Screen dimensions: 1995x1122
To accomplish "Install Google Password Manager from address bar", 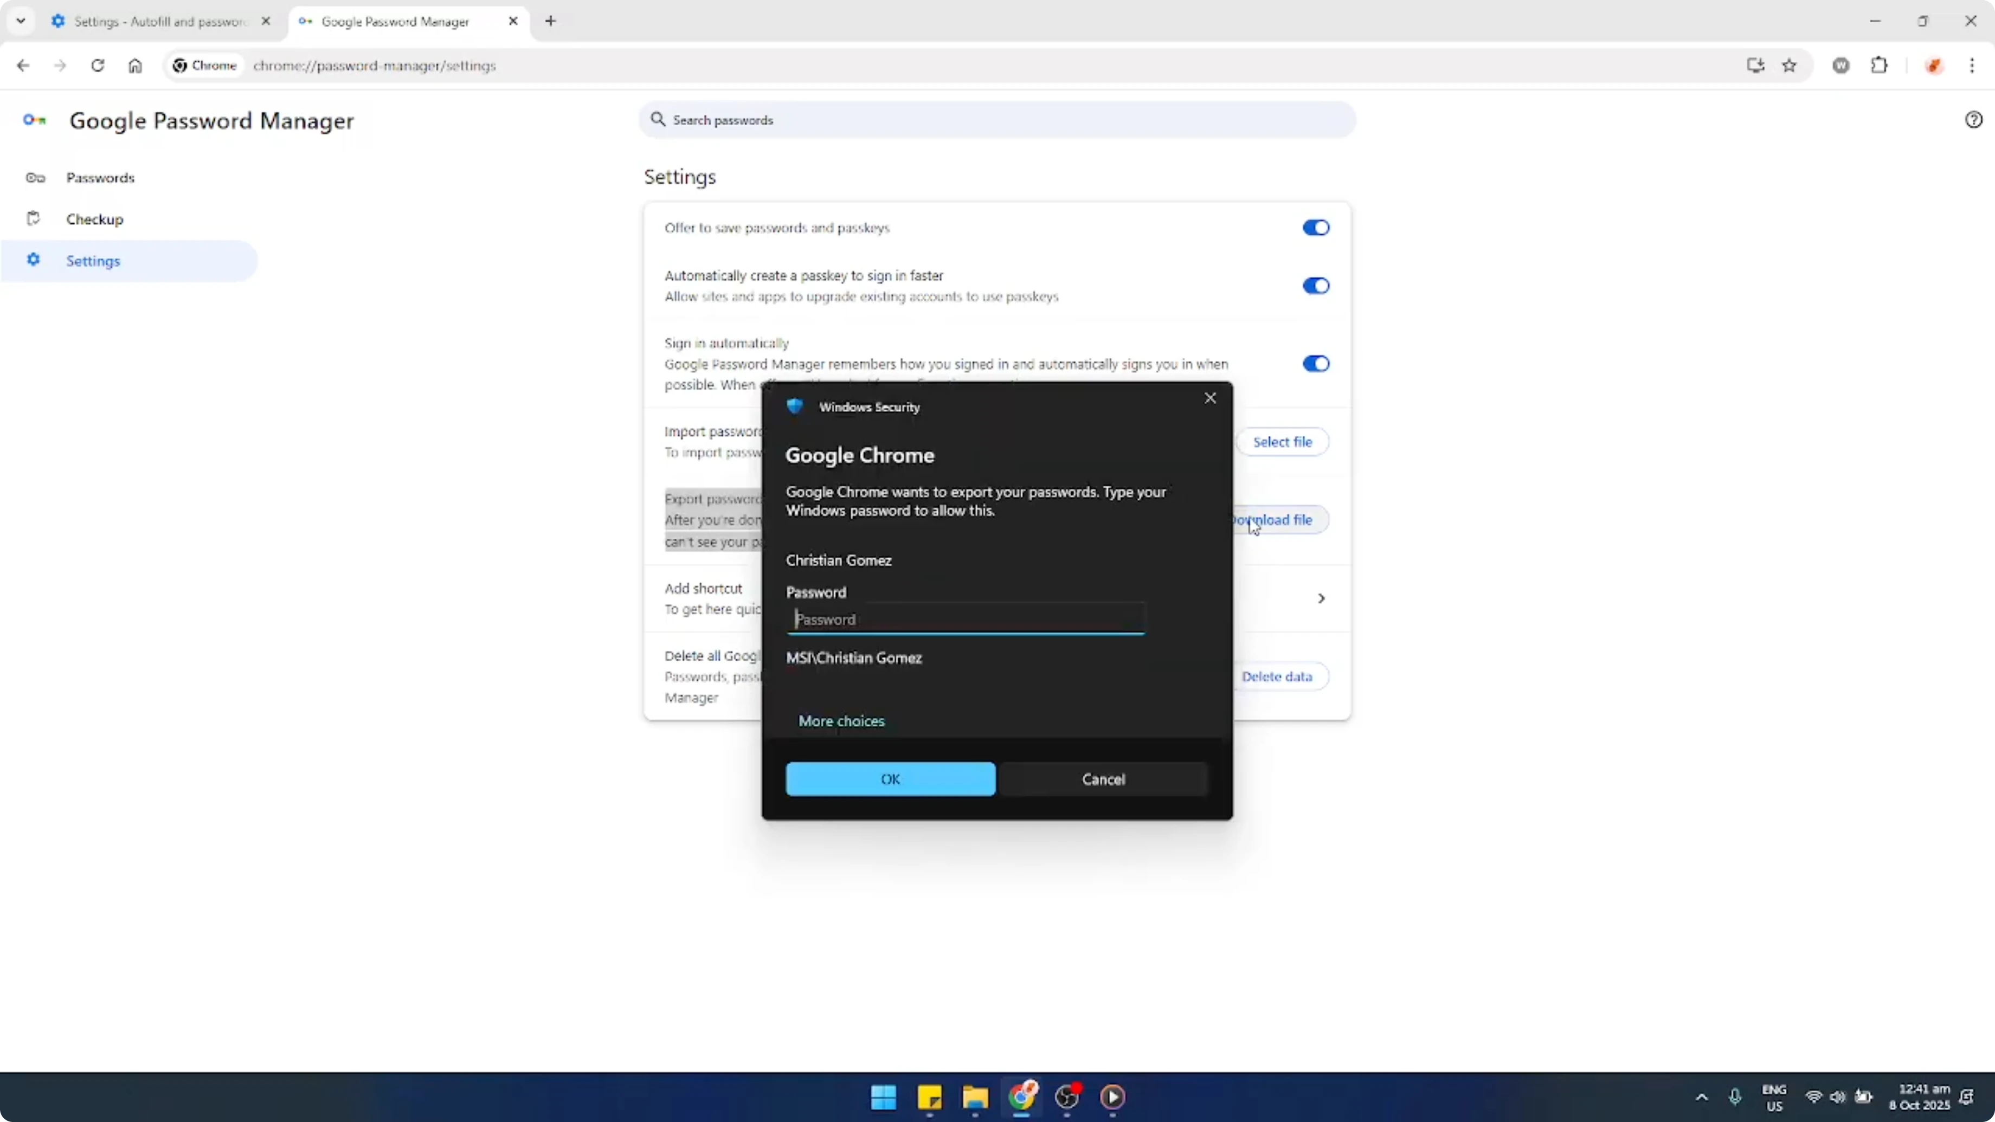I will [1755, 66].
